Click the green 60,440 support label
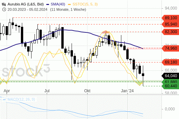 pos(170,86)
